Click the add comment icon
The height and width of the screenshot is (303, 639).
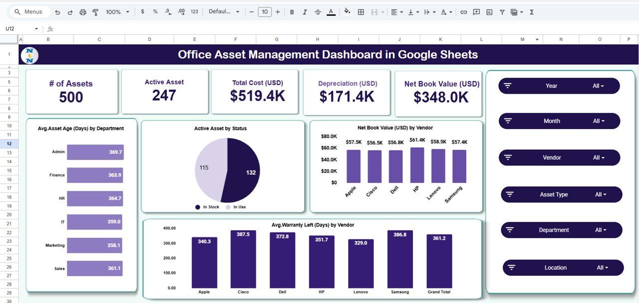476,12
